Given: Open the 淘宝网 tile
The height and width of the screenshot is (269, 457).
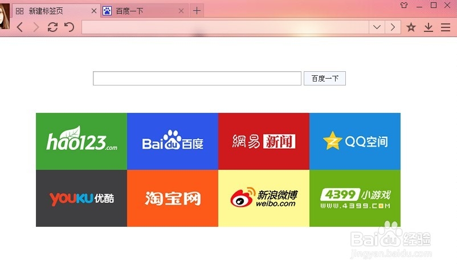Looking at the screenshot, I should [173, 198].
